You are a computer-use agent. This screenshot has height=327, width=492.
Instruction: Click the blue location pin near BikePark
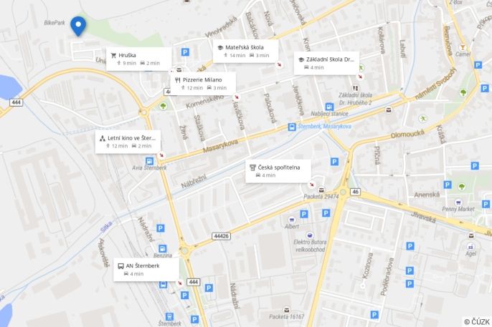point(78,26)
